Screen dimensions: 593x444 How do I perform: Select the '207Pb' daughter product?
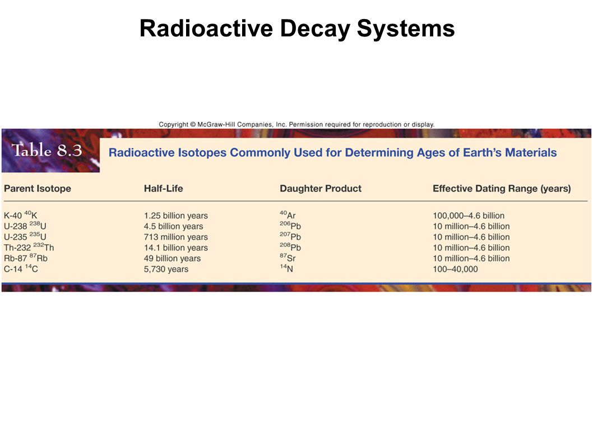pos(290,236)
